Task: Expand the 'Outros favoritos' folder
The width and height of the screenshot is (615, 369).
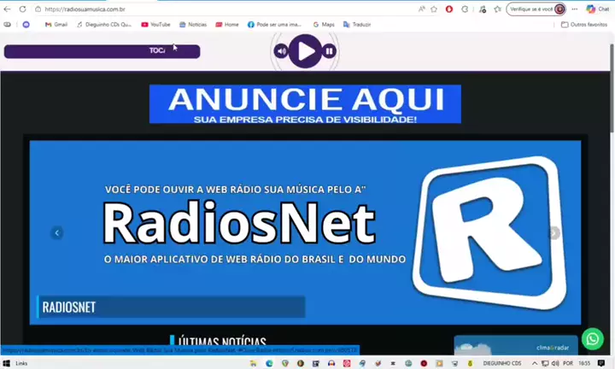Action: pyautogui.click(x=584, y=24)
